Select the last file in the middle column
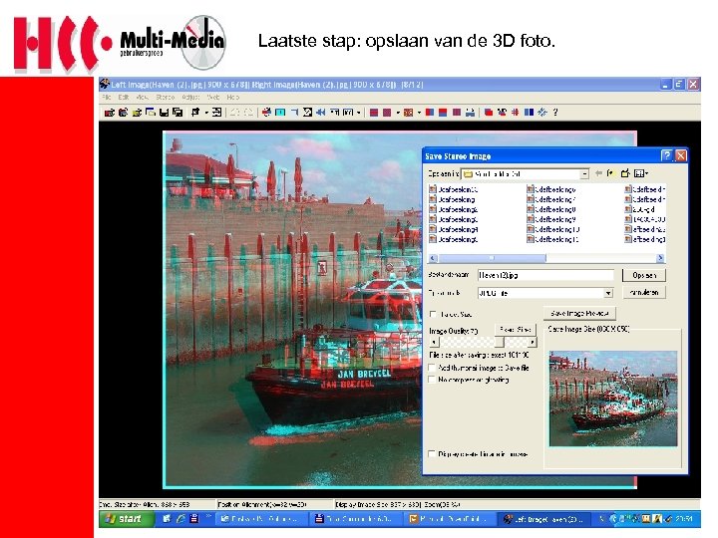718x538 pixels. (x=552, y=239)
